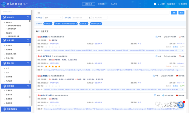This screenshot has width=189, height=113.
Task: Expand the 挂载资源类型 sidebar section
Action: 28,109
